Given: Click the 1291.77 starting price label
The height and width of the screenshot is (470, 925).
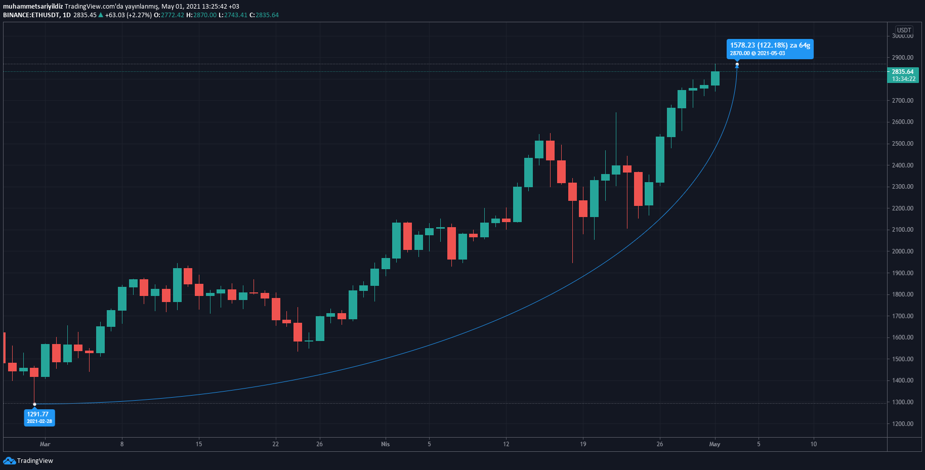Looking at the screenshot, I should pyautogui.click(x=38, y=414).
